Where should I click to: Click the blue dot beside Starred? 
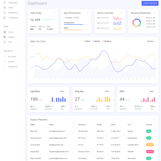5,62
